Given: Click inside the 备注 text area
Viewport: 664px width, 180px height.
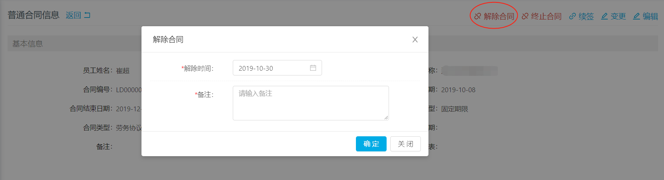Looking at the screenshot, I should pyautogui.click(x=310, y=103).
